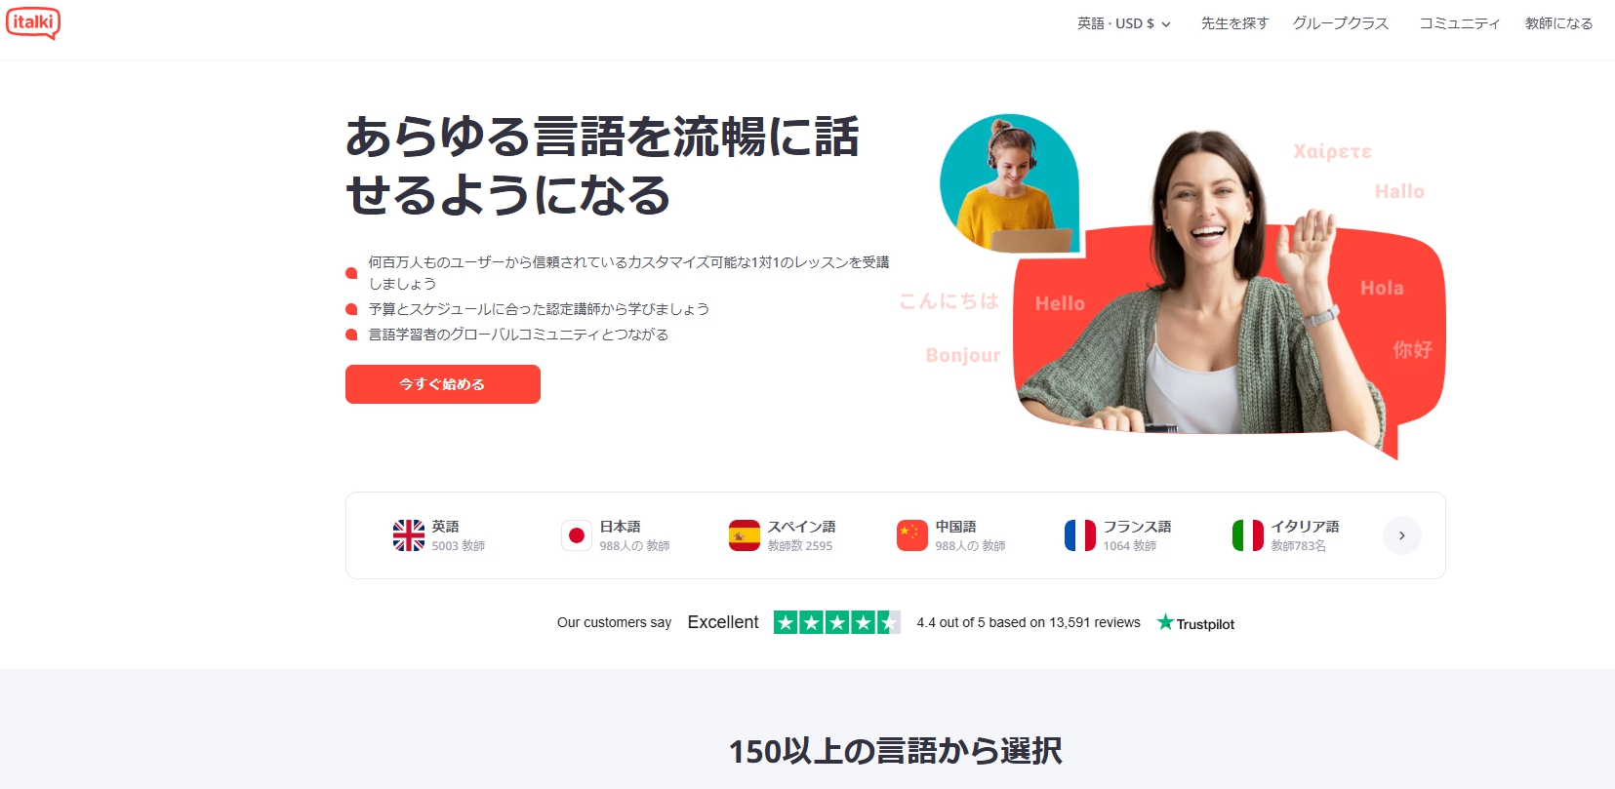Select the Japanese flag icon
This screenshot has height=789, width=1615.
click(x=577, y=535)
